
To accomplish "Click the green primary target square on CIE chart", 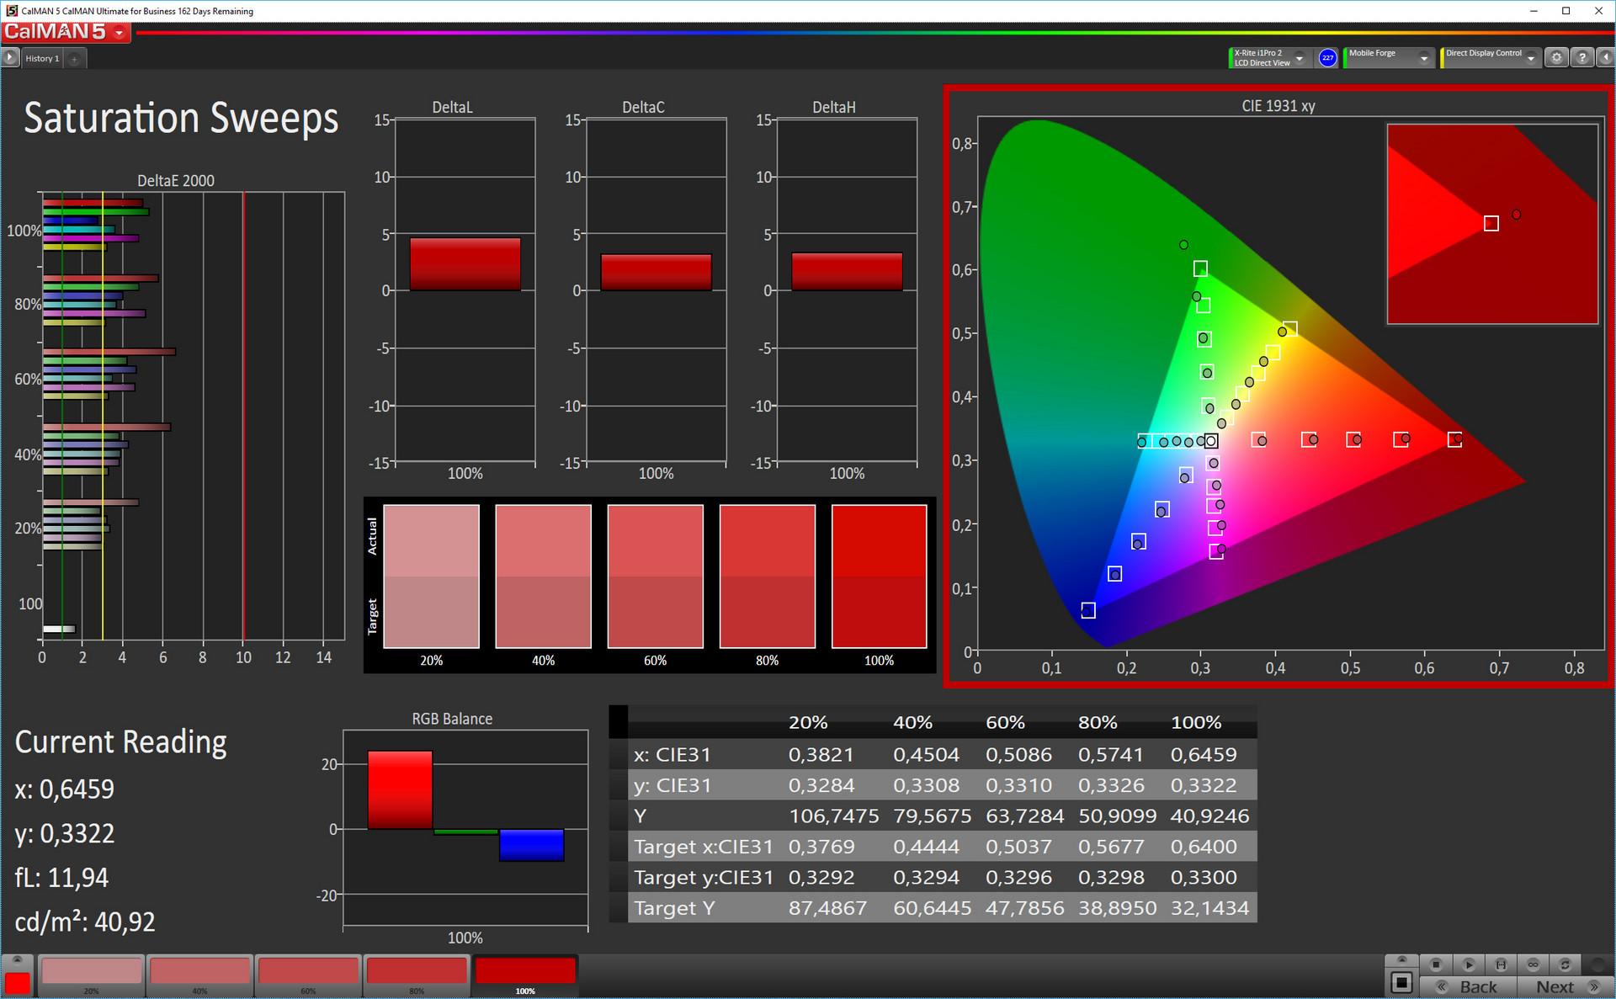I will click(1200, 268).
